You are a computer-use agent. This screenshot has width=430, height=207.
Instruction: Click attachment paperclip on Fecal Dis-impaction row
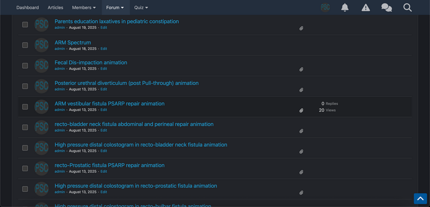(301, 69)
